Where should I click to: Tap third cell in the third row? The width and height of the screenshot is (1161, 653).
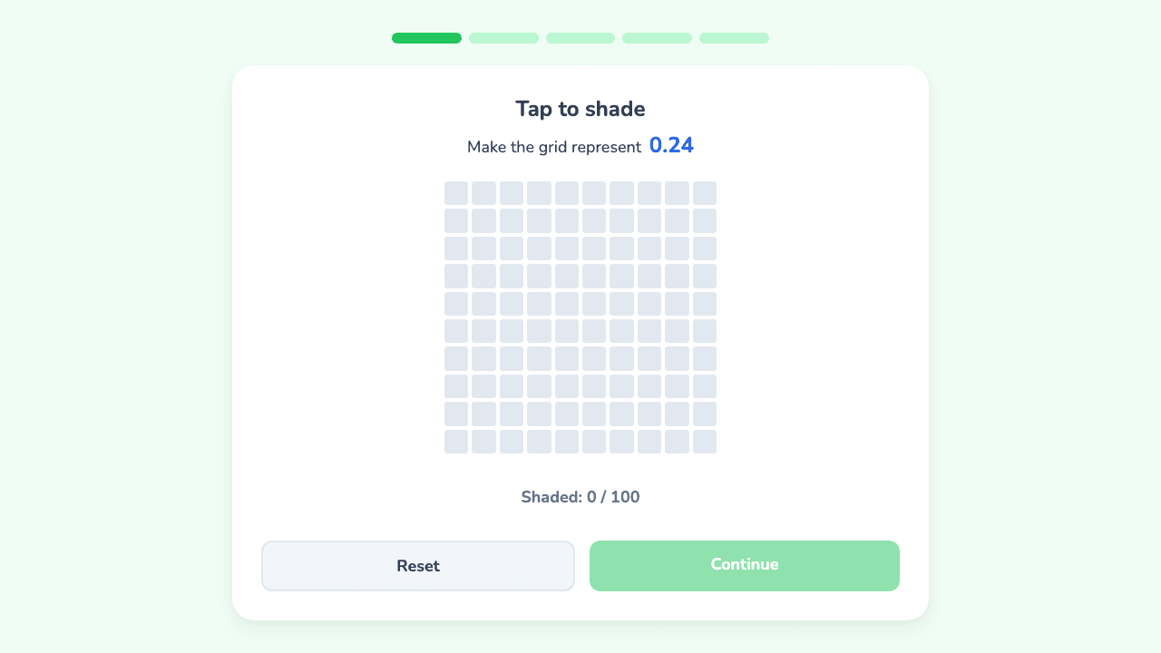tap(512, 249)
